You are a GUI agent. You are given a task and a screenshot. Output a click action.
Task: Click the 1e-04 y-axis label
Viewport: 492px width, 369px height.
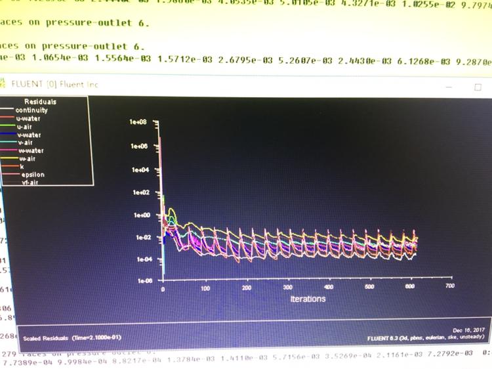tap(144, 259)
